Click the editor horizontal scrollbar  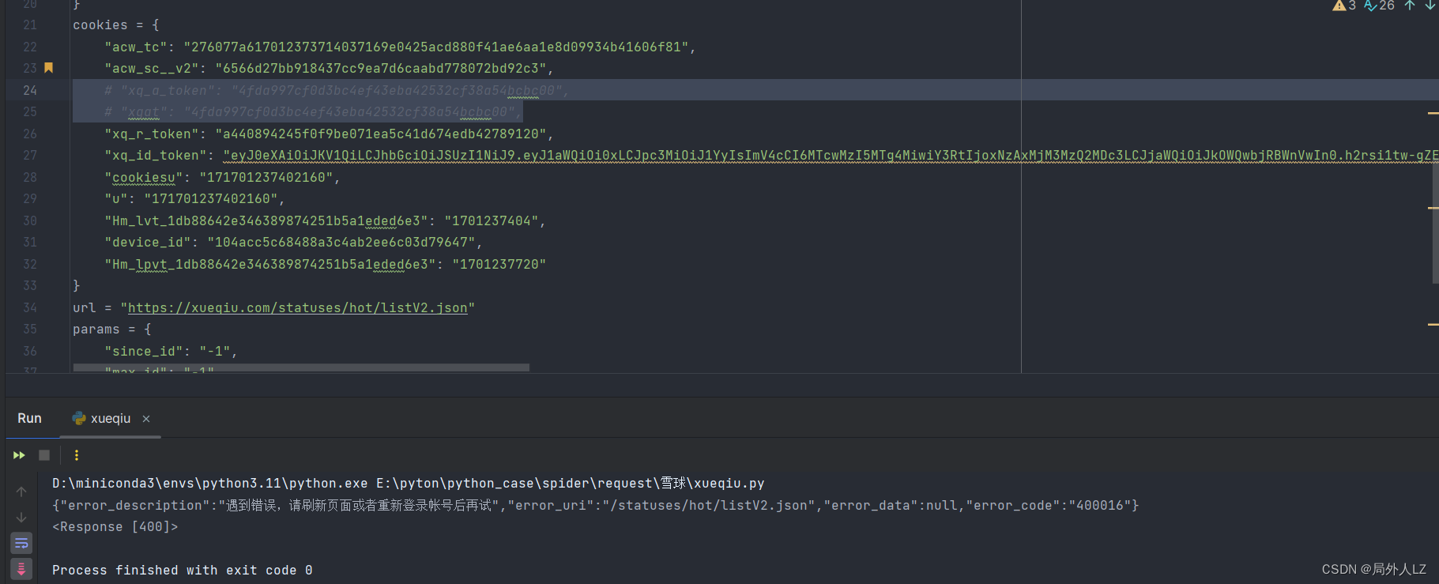click(x=301, y=367)
